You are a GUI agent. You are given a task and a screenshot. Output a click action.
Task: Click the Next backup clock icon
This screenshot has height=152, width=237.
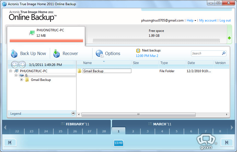click(138, 50)
